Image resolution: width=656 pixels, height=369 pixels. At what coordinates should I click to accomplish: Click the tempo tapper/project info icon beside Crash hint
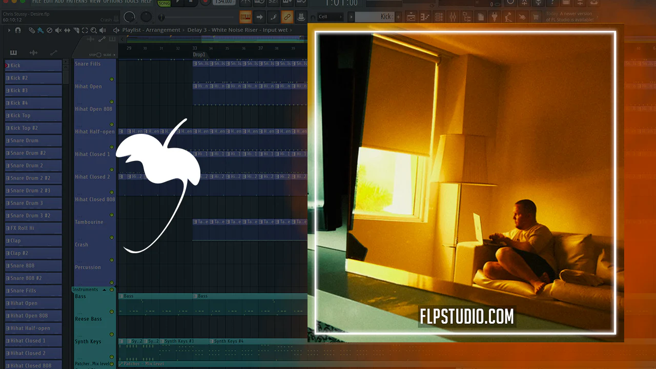[x=116, y=18]
